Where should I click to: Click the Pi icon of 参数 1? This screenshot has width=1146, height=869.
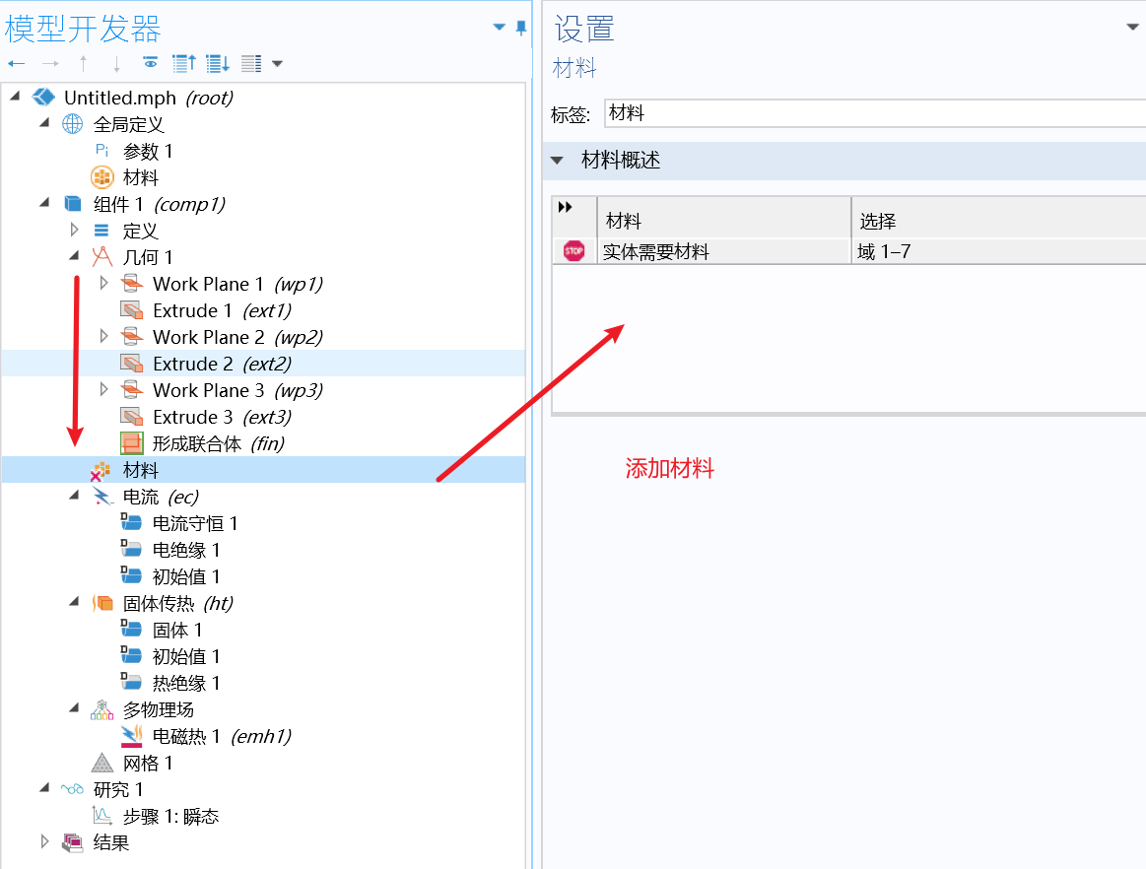[x=102, y=151]
